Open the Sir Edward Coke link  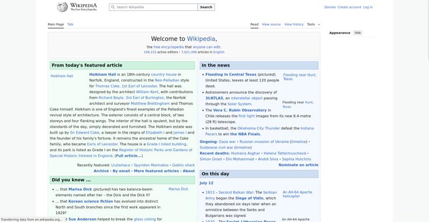(85, 132)
